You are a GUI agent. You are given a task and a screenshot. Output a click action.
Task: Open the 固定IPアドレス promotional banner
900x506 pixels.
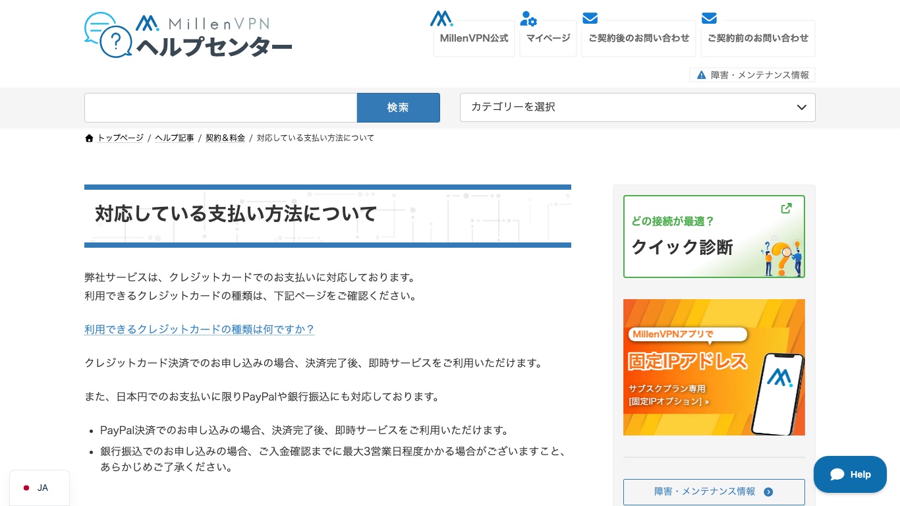[714, 367]
